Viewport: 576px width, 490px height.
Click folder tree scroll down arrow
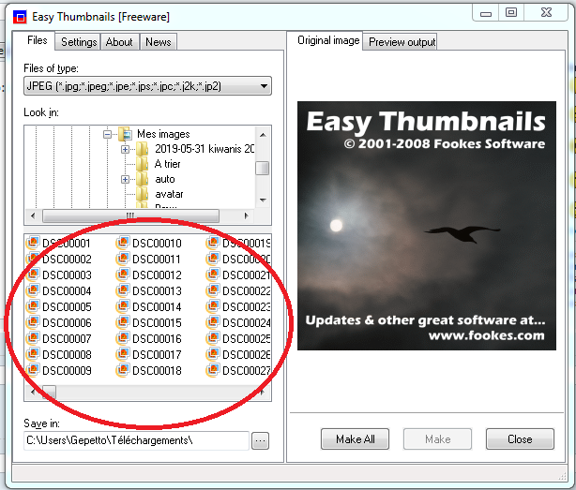[263, 200]
